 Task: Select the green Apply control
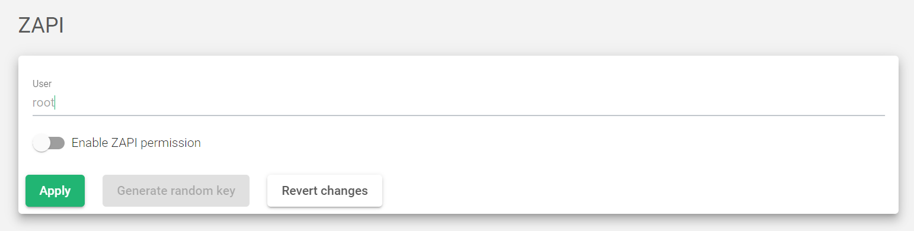coord(55,191)
